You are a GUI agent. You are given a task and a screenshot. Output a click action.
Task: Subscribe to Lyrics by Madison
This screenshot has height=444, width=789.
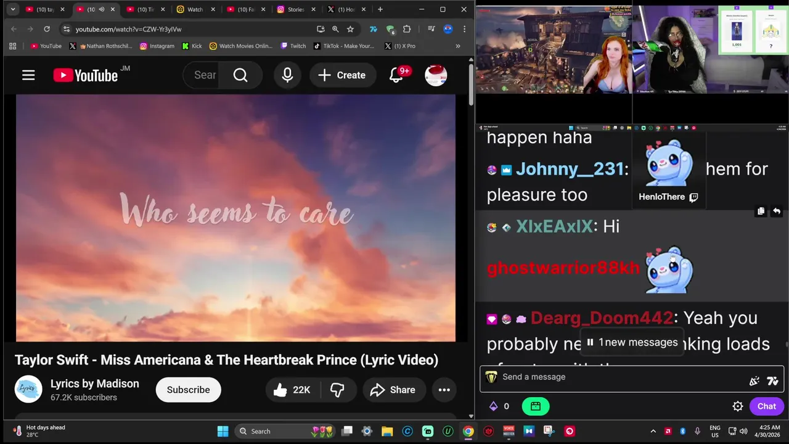click(188, 390)
